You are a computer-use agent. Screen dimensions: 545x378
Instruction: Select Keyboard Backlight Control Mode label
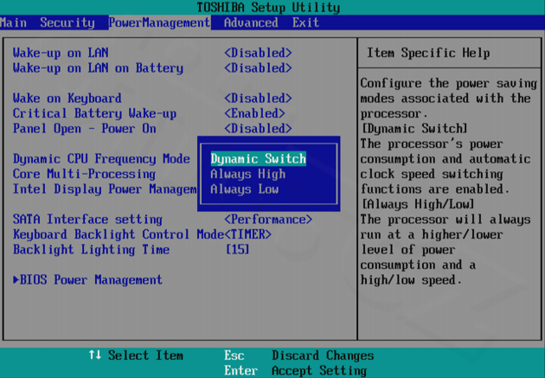[119, 234]
